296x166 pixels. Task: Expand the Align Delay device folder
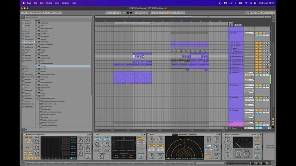point(37,23)
